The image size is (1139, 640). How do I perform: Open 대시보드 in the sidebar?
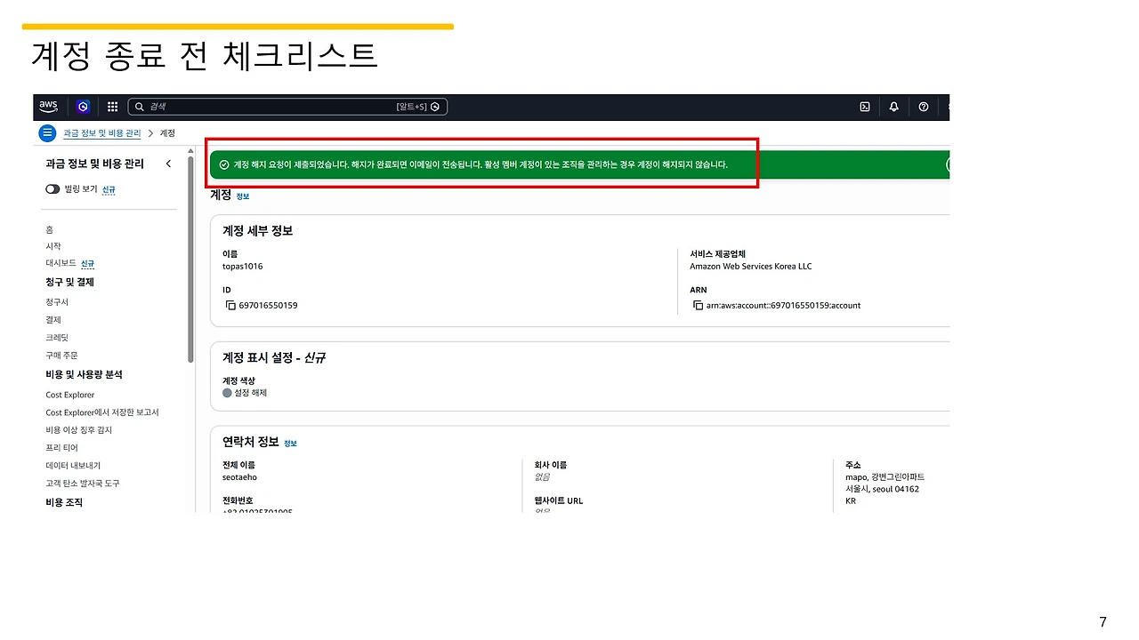click(61, 264)
